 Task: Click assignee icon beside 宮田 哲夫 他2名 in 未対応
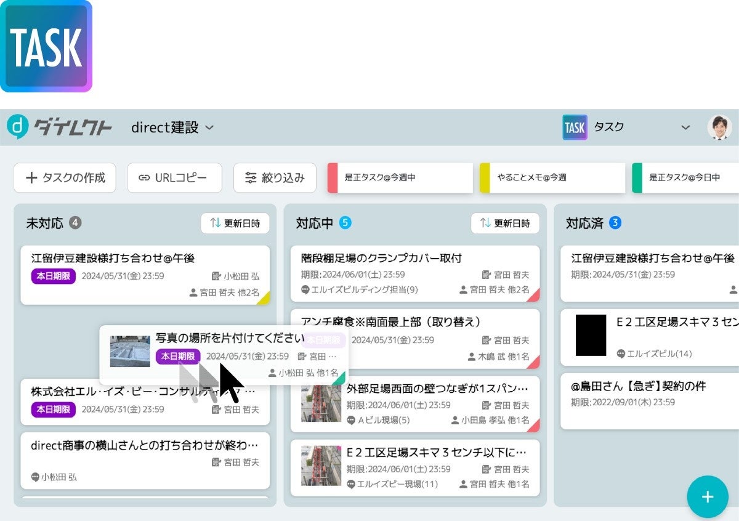tap(193, 293)
